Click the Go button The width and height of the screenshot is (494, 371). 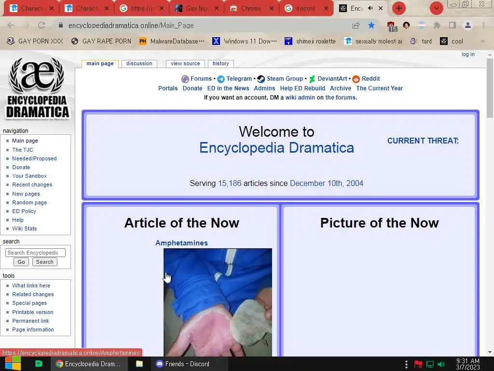coord(21,262)
